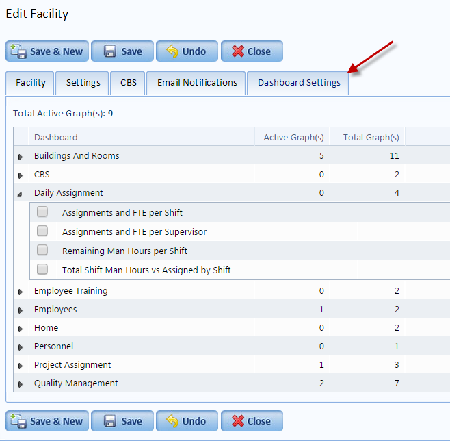Image resolution: width=450 pixels, height=441 pixels.
Task: Open the Email Notifications tab
Action: coord(197,83)
